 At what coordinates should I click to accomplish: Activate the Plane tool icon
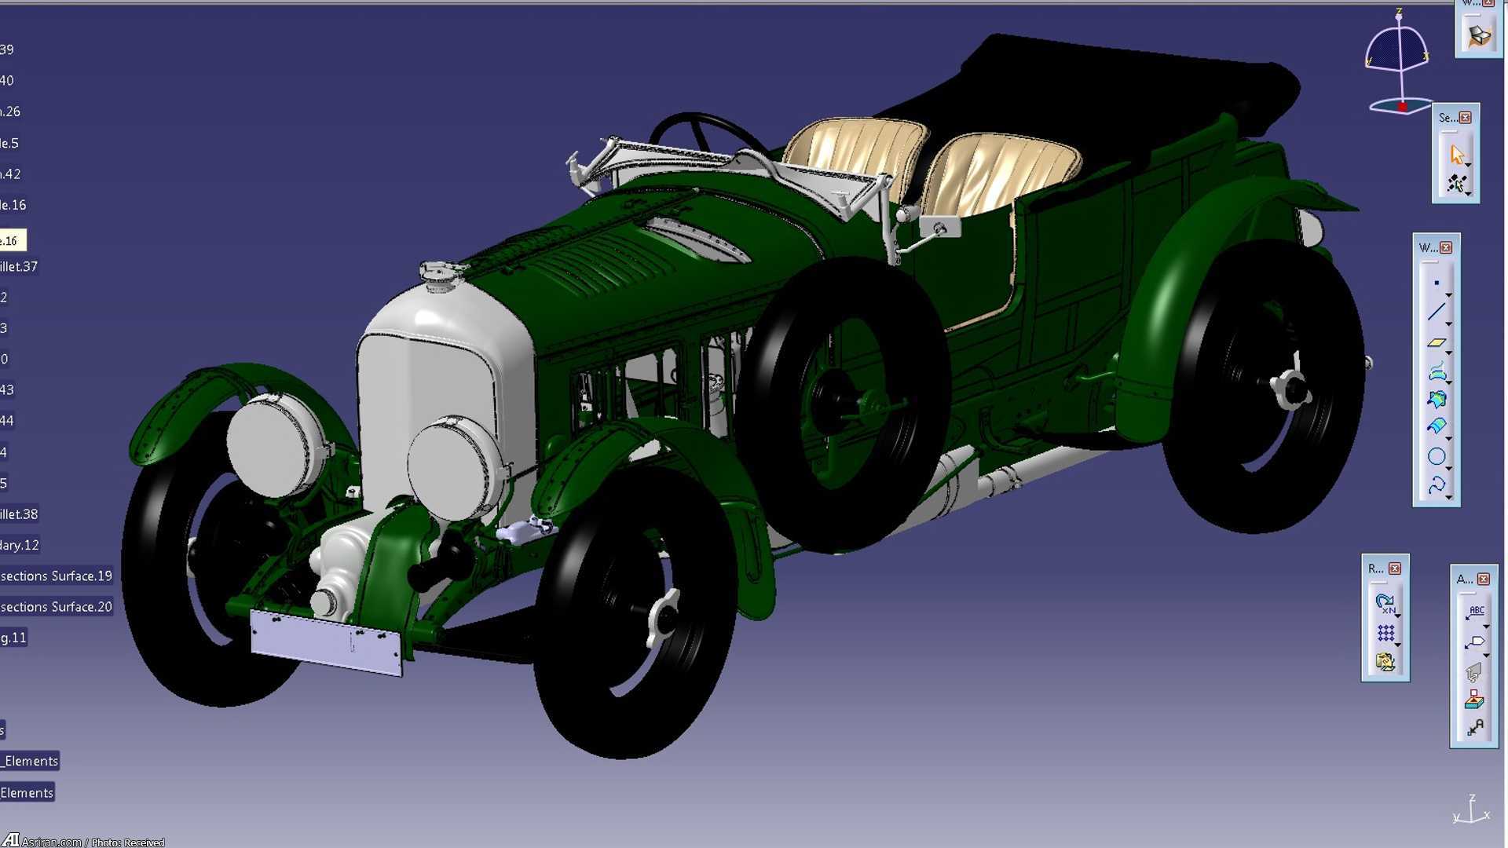pos(1437,342)
